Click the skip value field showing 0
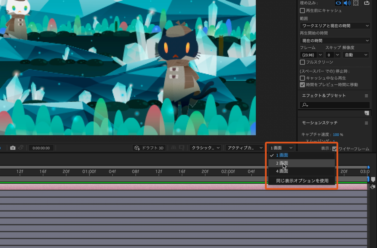This screenshot has width=377, height=248. click(x=329, y=55)
